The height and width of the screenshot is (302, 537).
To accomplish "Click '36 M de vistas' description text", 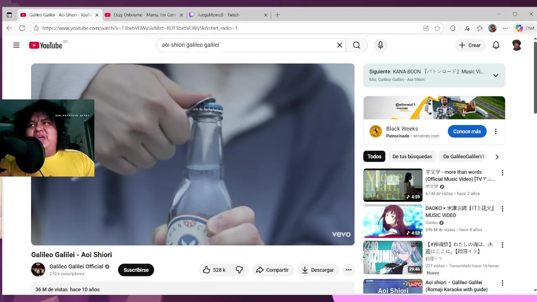I will click(x=52, y=289).
